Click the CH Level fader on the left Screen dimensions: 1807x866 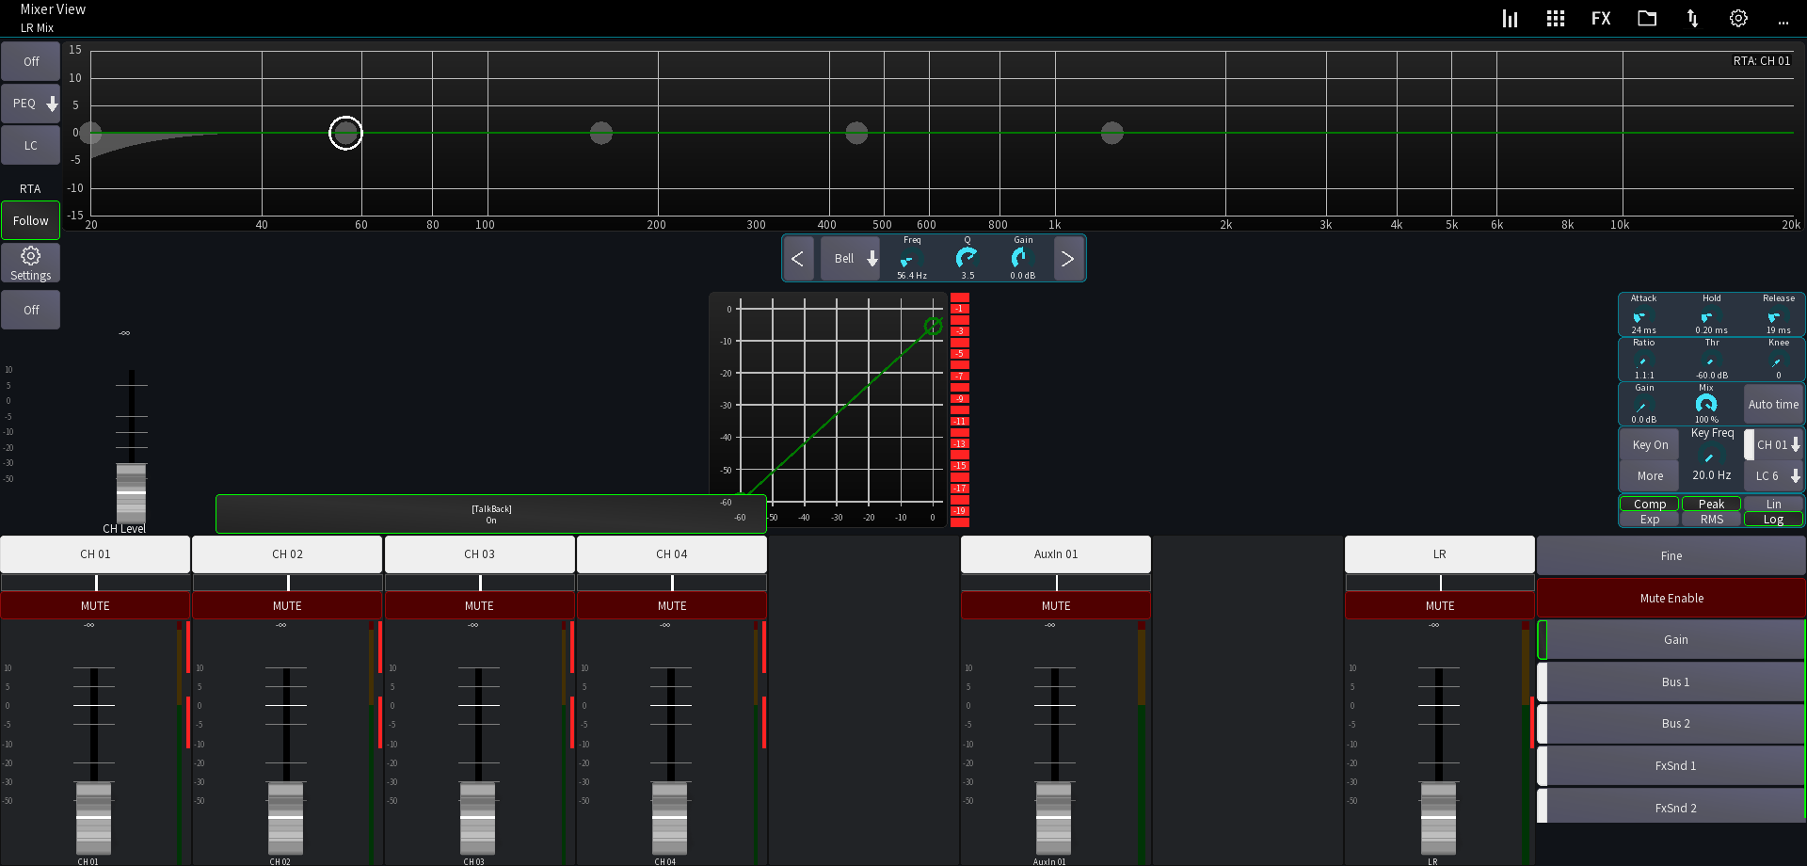[x=131, y=489]
